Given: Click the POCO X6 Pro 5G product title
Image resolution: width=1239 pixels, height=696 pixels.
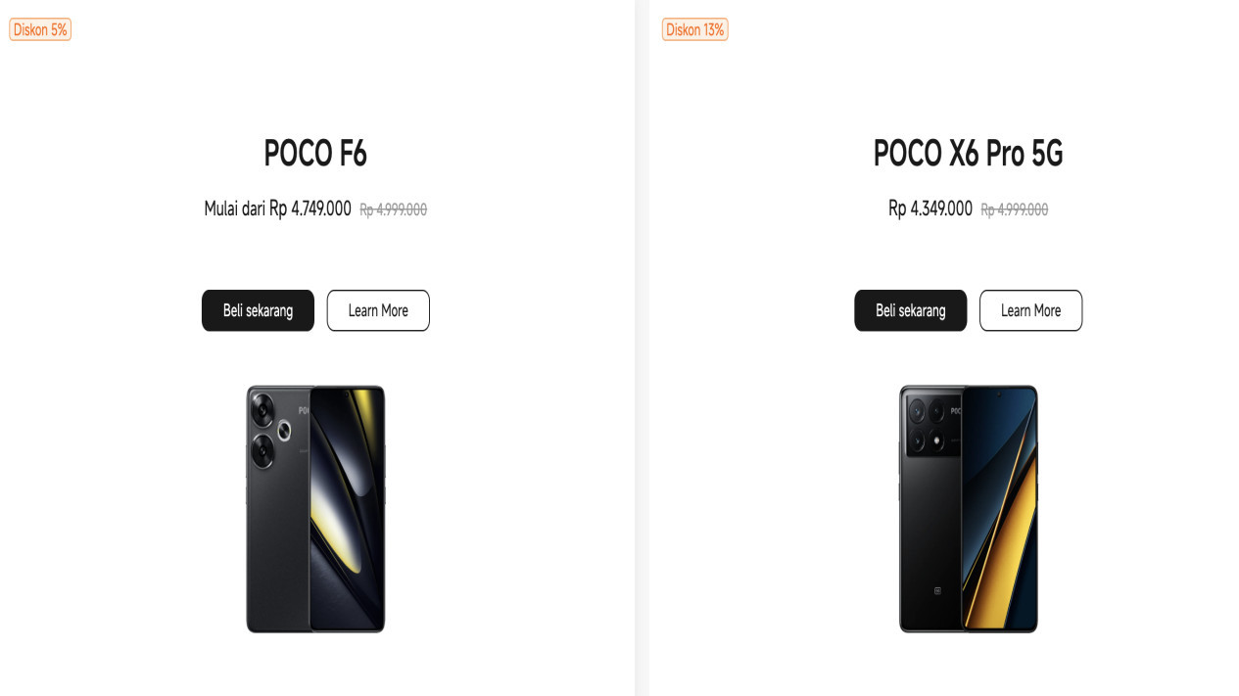Looking at the screenshot, I should [x=968, y=154].
